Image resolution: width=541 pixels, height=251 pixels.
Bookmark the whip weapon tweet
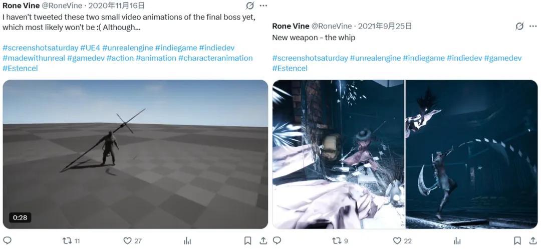[517, 240]
